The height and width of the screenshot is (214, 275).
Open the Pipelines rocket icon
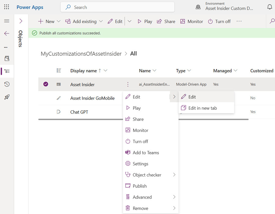coord(7,97)
